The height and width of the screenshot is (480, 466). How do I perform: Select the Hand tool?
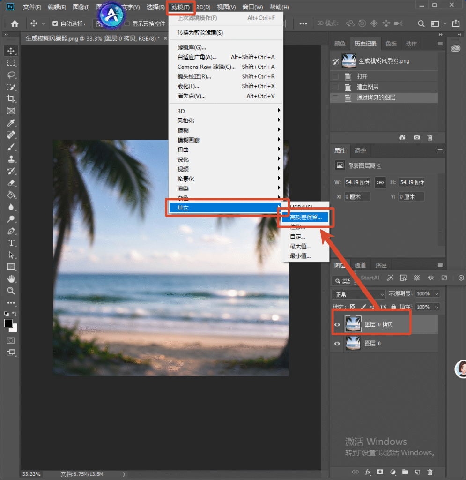click(x=11, y=279)
